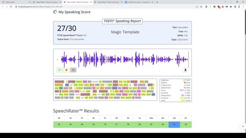Download the audio recording
This screenshot has height=138, width=246.
pos(185,70)
